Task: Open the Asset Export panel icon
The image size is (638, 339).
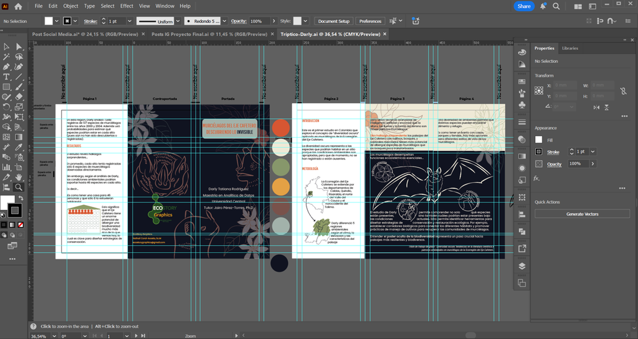Action: point(522,248)
